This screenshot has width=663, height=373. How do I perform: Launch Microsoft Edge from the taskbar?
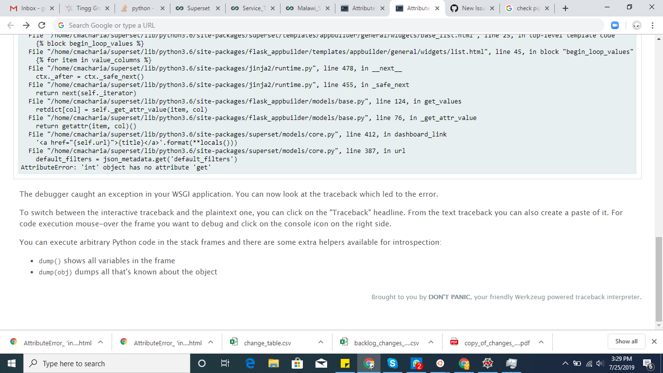[249, 363]
